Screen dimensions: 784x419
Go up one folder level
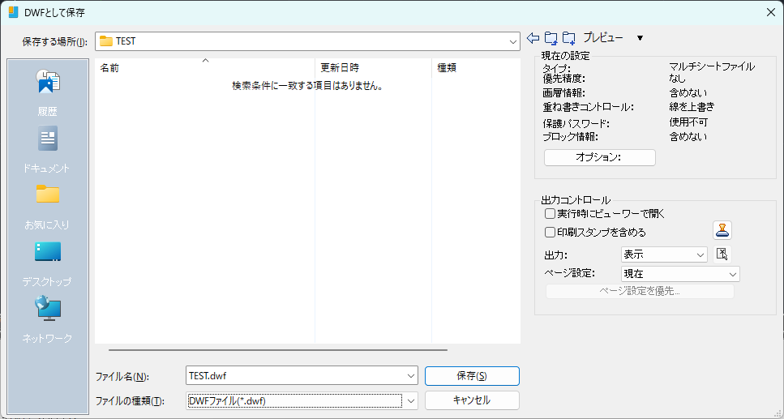click(551, 37)
